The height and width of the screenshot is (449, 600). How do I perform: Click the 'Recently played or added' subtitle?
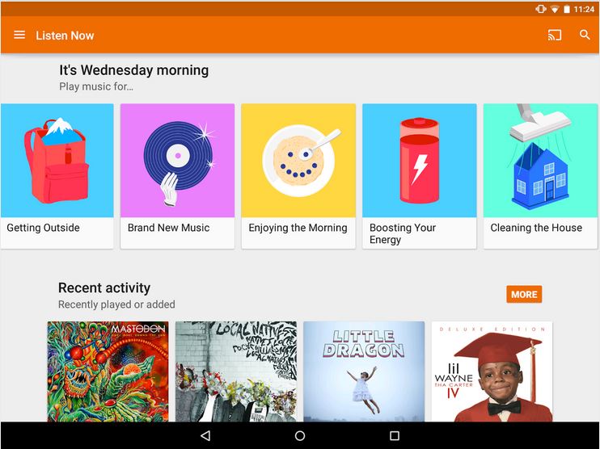click(x=116, y=304)
